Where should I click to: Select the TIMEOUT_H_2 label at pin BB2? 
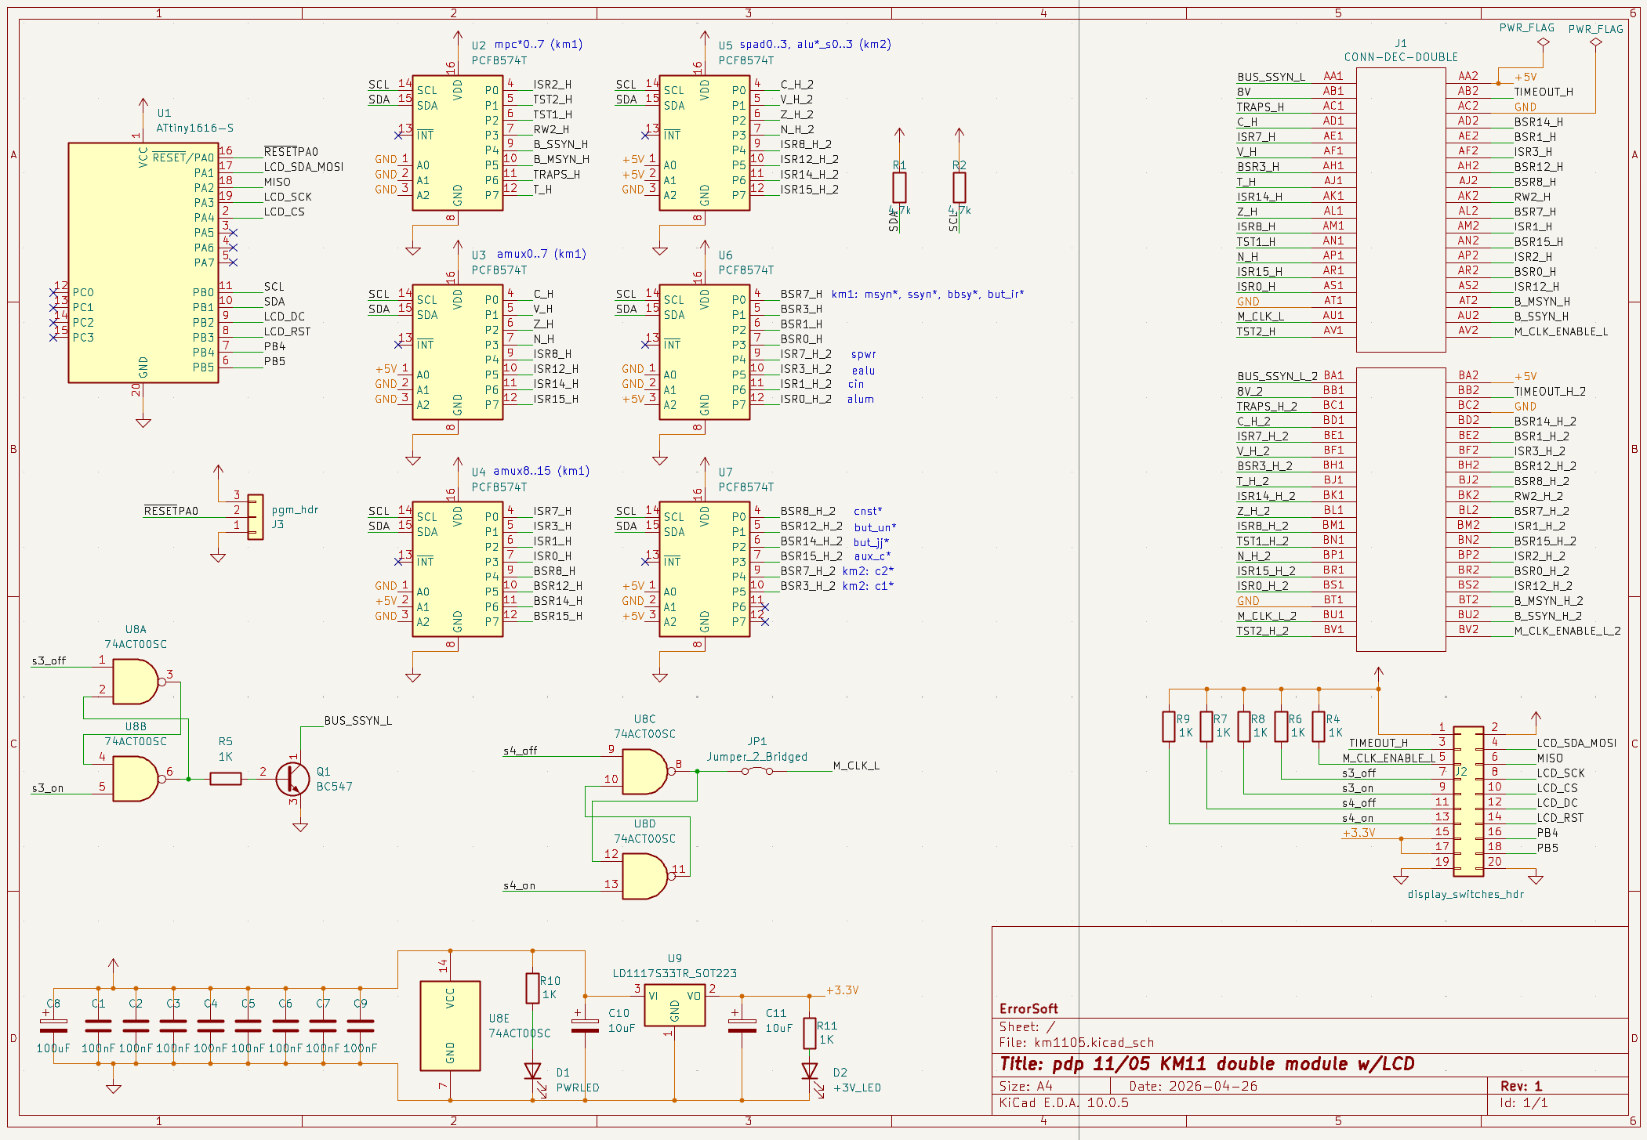pos(1550,391)
